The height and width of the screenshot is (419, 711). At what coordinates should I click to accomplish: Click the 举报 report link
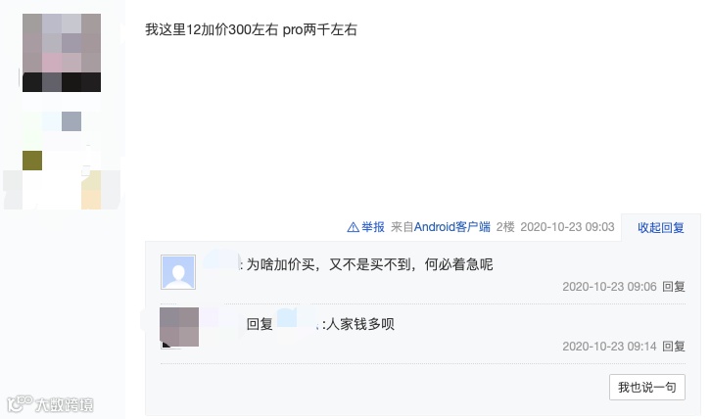tap(373, 227)
